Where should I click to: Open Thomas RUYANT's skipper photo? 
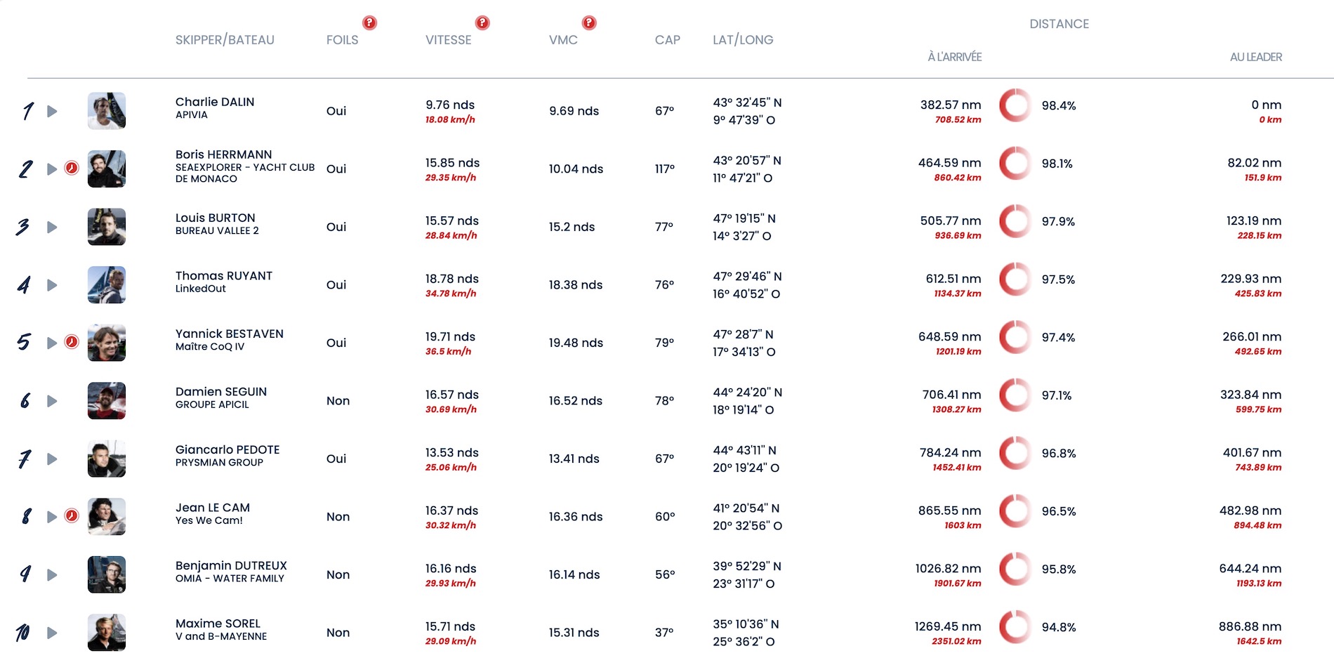click(107, 284)
